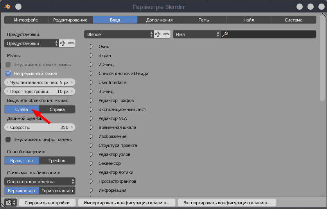Remove keymap configuration with minus next to Blender
The image size is (327, 209).
166,34
